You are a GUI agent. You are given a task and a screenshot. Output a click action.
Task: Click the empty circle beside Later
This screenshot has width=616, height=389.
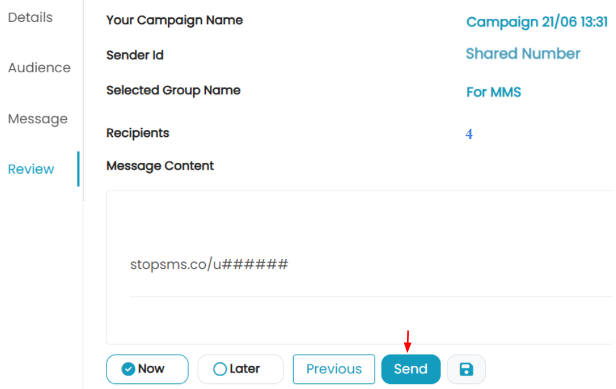click(x=220, y=369)
